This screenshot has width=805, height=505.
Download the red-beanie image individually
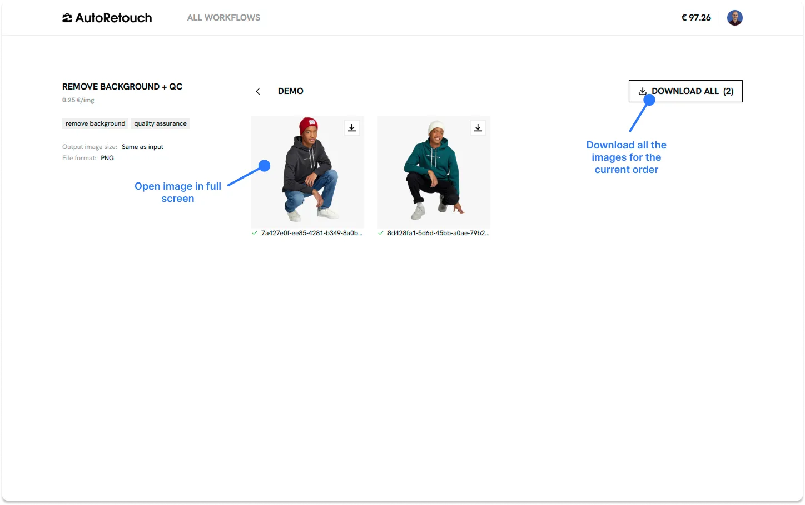pyautogui.click(x=351, y=127)
